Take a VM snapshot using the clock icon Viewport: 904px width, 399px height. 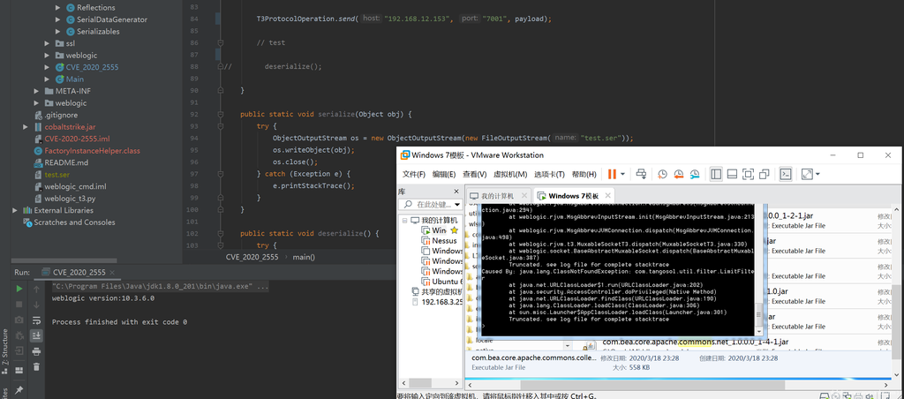pyautogui.click(x=662, y=175)
